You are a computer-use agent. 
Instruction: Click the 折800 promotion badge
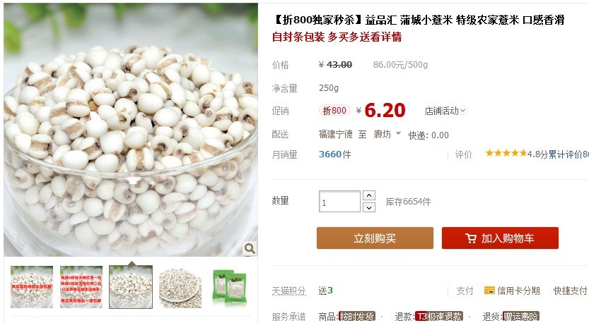(x=334, y=111)
